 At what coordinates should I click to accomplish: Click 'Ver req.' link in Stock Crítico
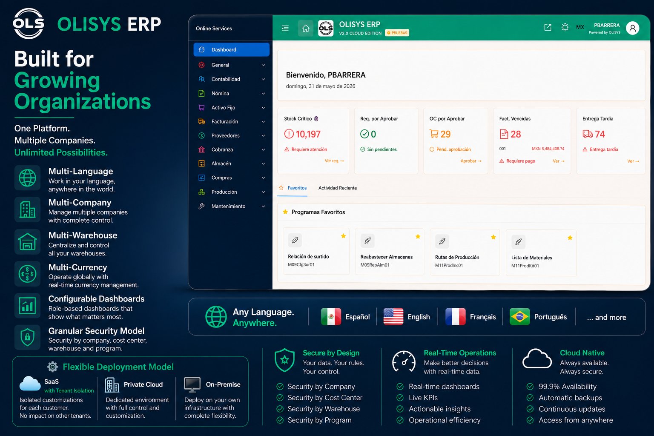(334, 161)
